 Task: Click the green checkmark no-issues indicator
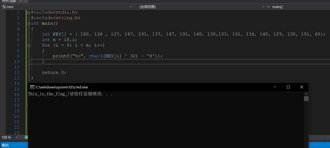point(26,137)
